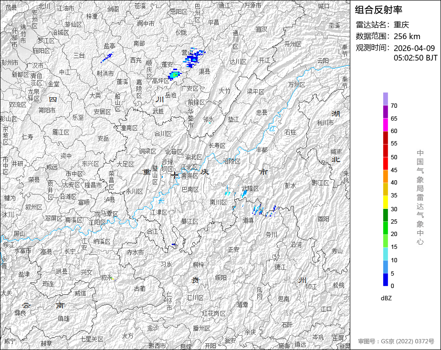Click the legend value 0
The image size is (441, 350).
[392, 286]
